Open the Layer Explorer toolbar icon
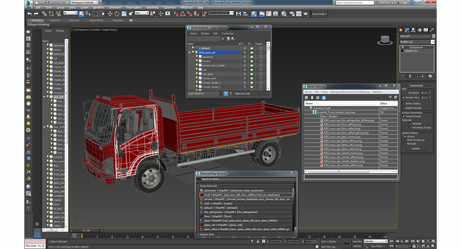 254,14
